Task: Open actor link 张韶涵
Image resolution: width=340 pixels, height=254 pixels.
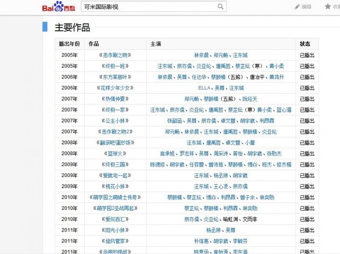Action: [x=174, y=121]
